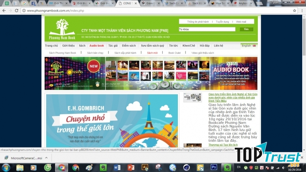The height and width of the screenshot is (172, 306).
Task: Close the 'CONG T' active tab
Action: (x=136, y=3)
